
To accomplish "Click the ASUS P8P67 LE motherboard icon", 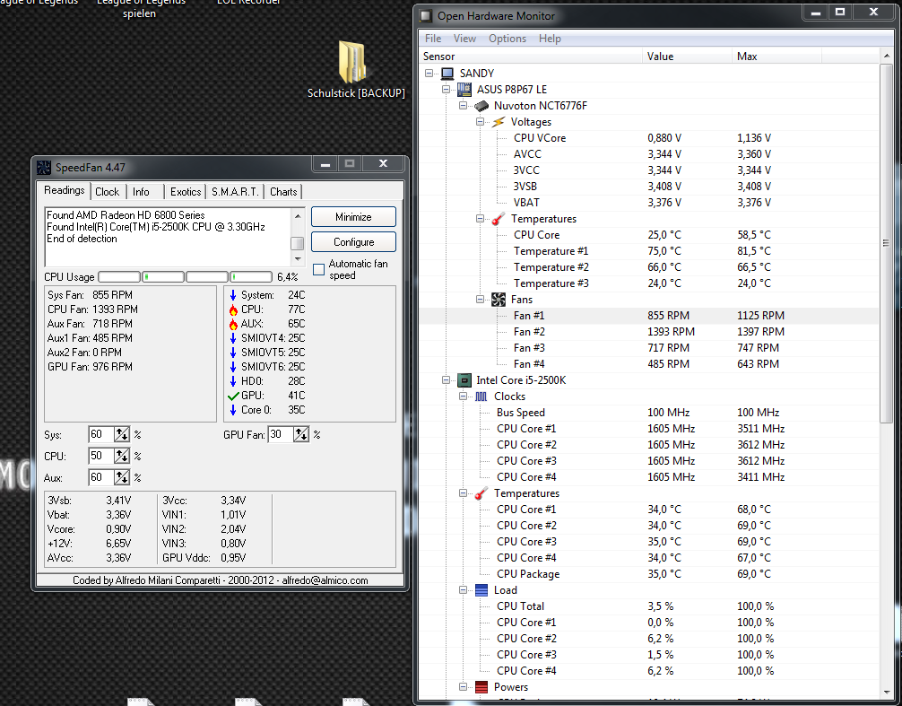I will [464, 89].
